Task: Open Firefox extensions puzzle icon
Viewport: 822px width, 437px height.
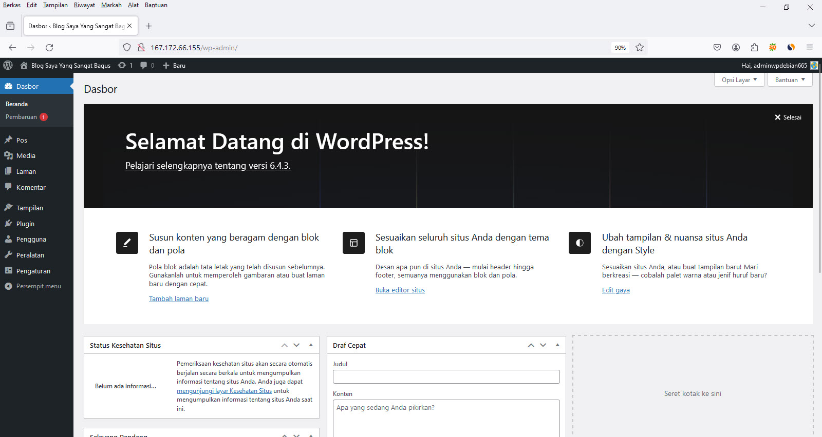Action: point(754,48)
